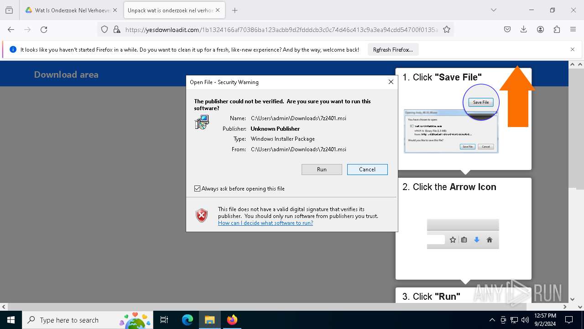
Task: Click the Refresh Firefox... button
Action: 393,50
